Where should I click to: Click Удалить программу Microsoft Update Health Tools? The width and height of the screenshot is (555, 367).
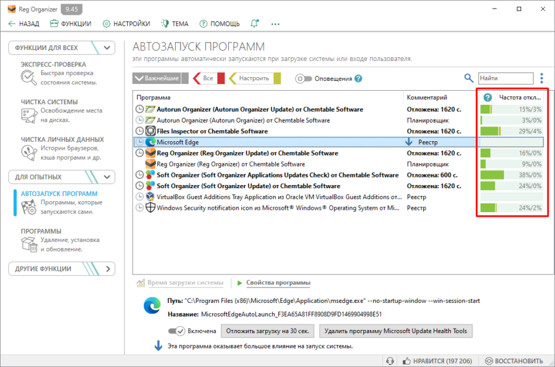[x=396, y=331]
